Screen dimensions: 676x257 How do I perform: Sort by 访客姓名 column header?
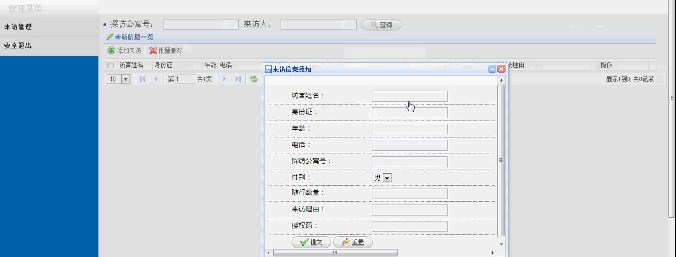click(131, 65)
